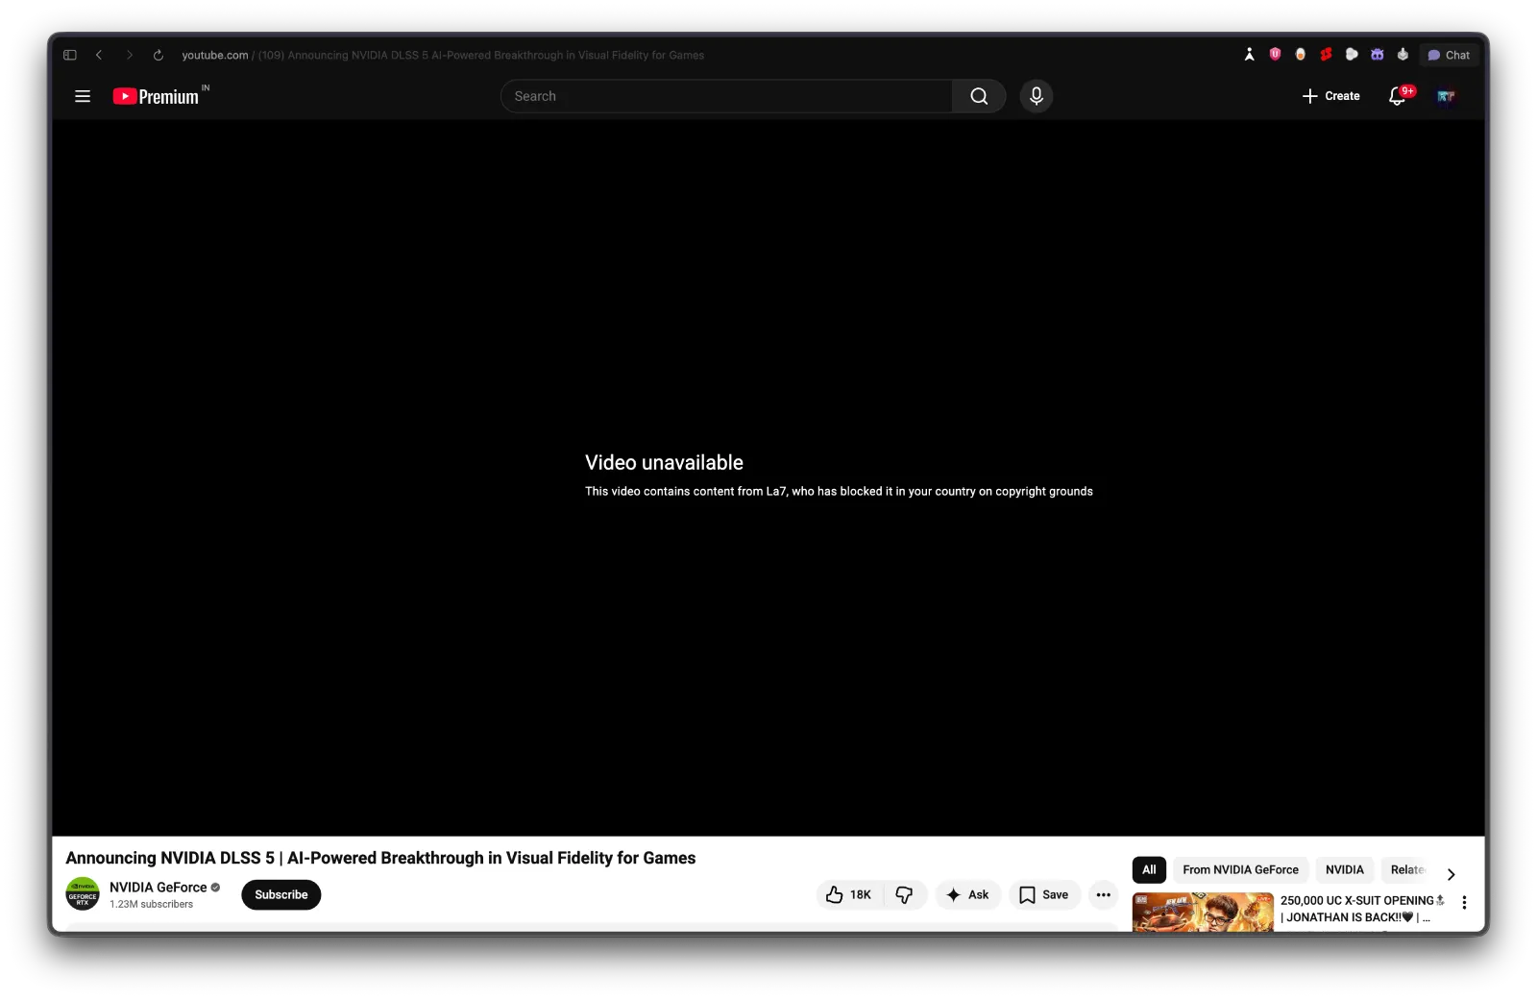The image size is (1537, 999).
Task: Save the video to a playlist
Action: [x=1044, y=894]
